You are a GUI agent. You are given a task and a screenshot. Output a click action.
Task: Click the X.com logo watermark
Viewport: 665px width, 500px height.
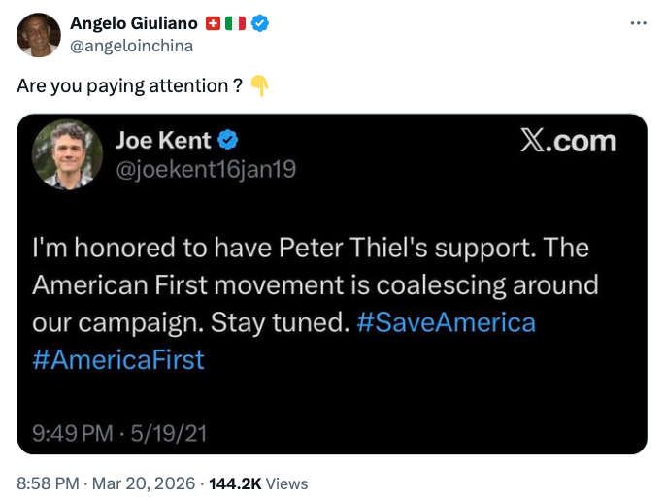pos(568,142)
